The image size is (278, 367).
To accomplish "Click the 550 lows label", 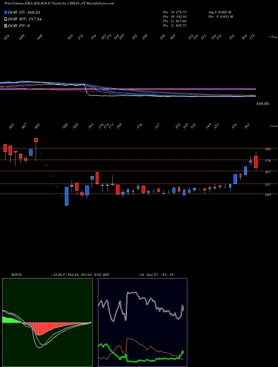I will [x=65, y=126].
